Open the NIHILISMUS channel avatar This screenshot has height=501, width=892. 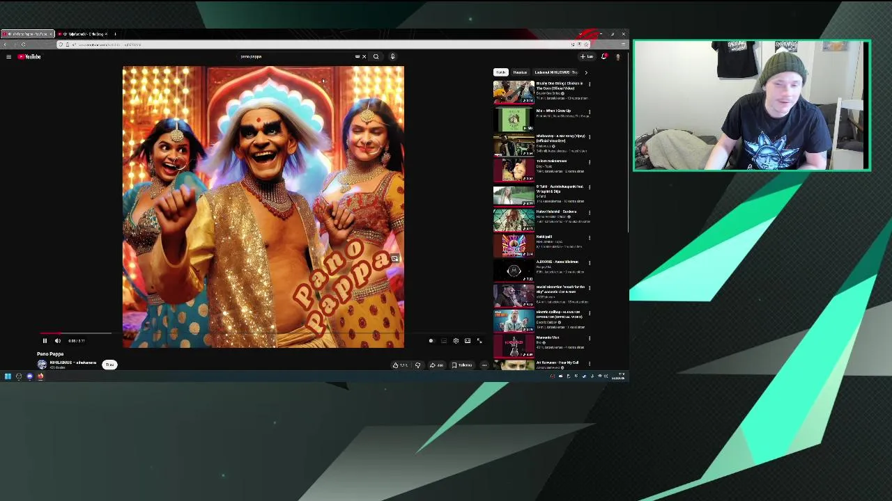(42, 365)
